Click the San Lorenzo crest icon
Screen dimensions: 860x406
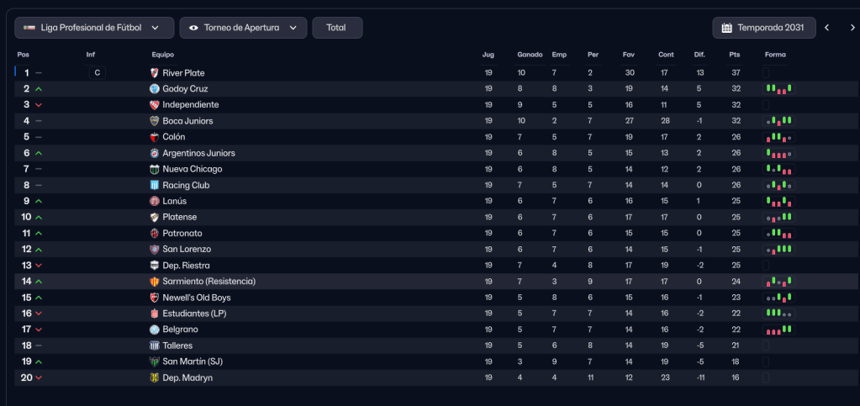coord(154,250)
